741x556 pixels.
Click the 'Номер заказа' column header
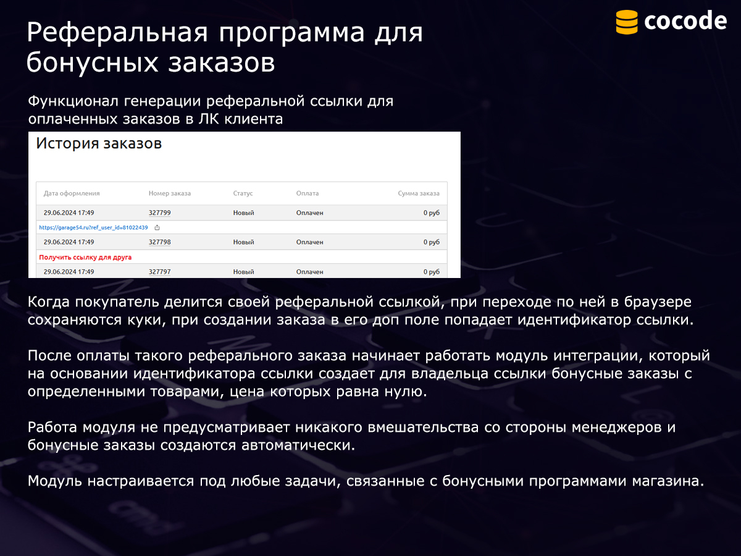(x=170, y=193)
